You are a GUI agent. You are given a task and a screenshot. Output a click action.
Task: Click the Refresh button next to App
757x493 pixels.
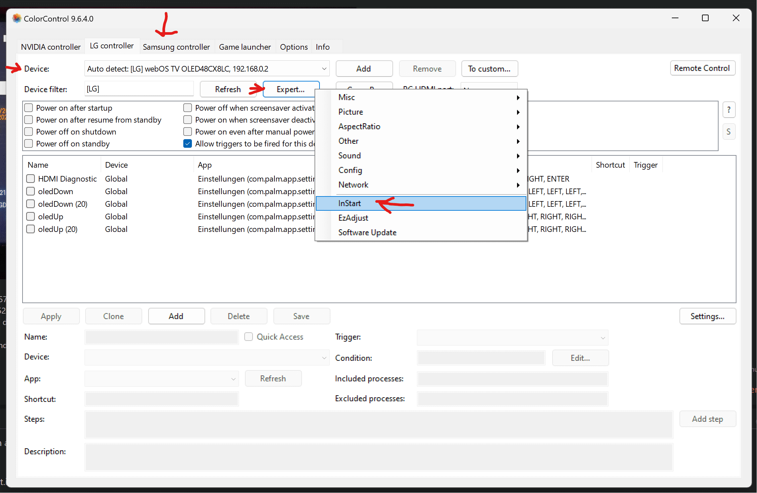[273, 378]
